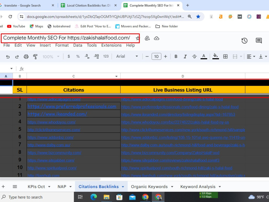Click the redo icon in the toolbar
Viewport: 269px width, 202px height.
click(17, 57)
